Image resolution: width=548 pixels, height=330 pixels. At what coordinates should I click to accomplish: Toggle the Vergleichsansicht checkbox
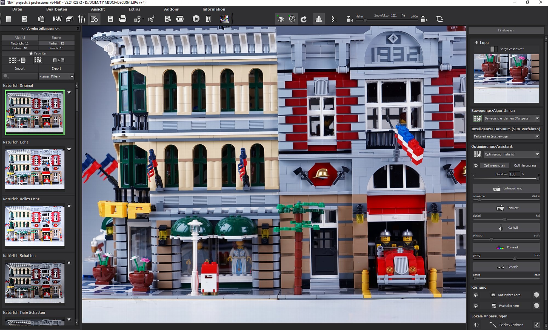coord(493,49)
